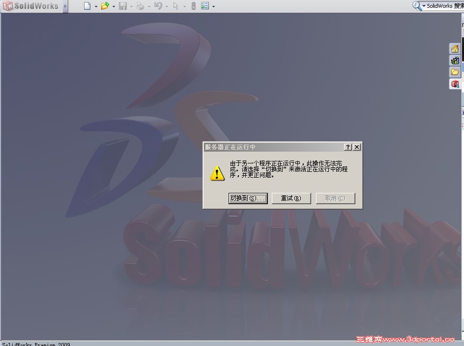
Task: Click the SolidWorks search magnifier icon
Action: point(417,6)
